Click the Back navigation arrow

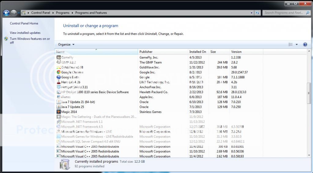pyautogui.click(x=6, y=13)
